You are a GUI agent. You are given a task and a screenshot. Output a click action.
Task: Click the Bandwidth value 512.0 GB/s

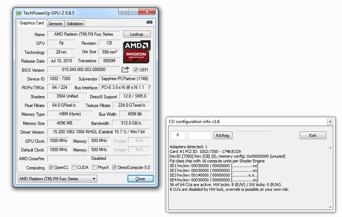click(131, 123)
